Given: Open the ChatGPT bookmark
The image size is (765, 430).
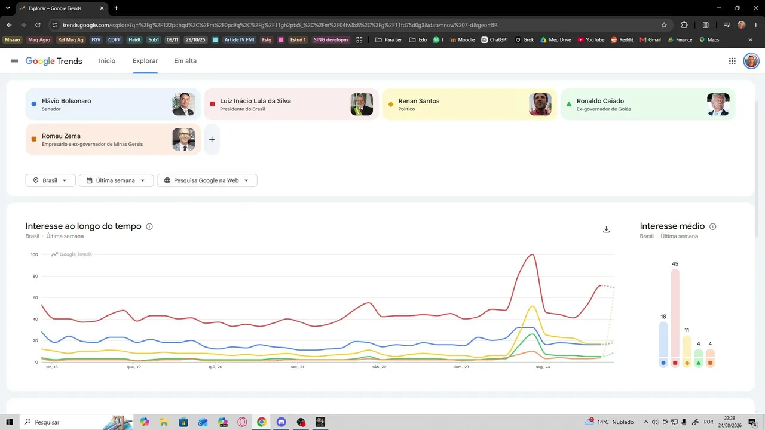Looking at the screenshot, I should 495,40.
